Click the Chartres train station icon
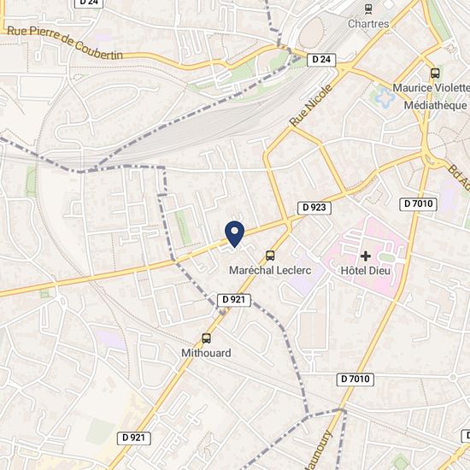 point(368,9)
